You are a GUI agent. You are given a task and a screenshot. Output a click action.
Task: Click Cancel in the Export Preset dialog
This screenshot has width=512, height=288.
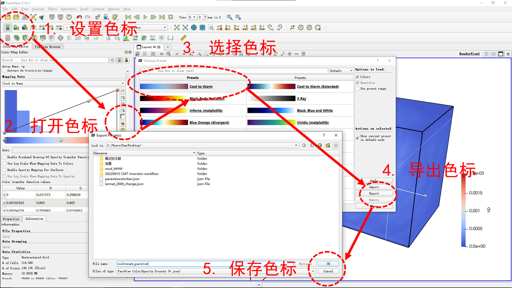coord(328,271)
